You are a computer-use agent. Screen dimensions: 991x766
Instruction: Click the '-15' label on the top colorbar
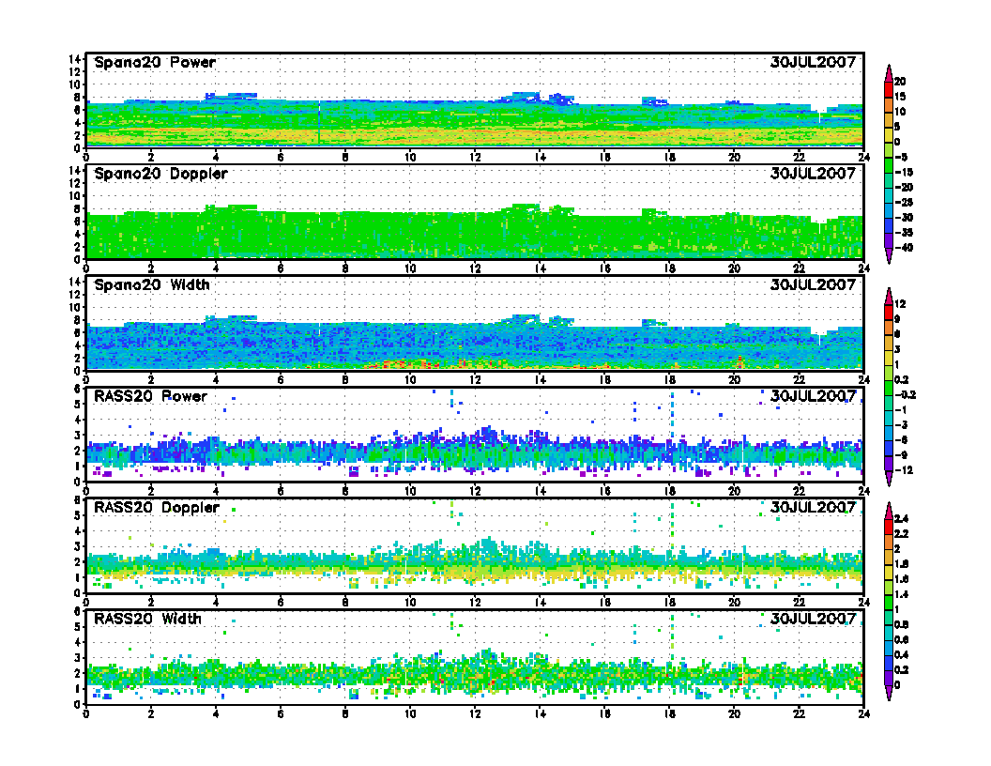coord(904,172)
